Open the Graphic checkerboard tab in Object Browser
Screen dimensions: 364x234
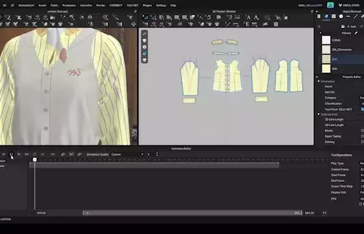(333, 16)
